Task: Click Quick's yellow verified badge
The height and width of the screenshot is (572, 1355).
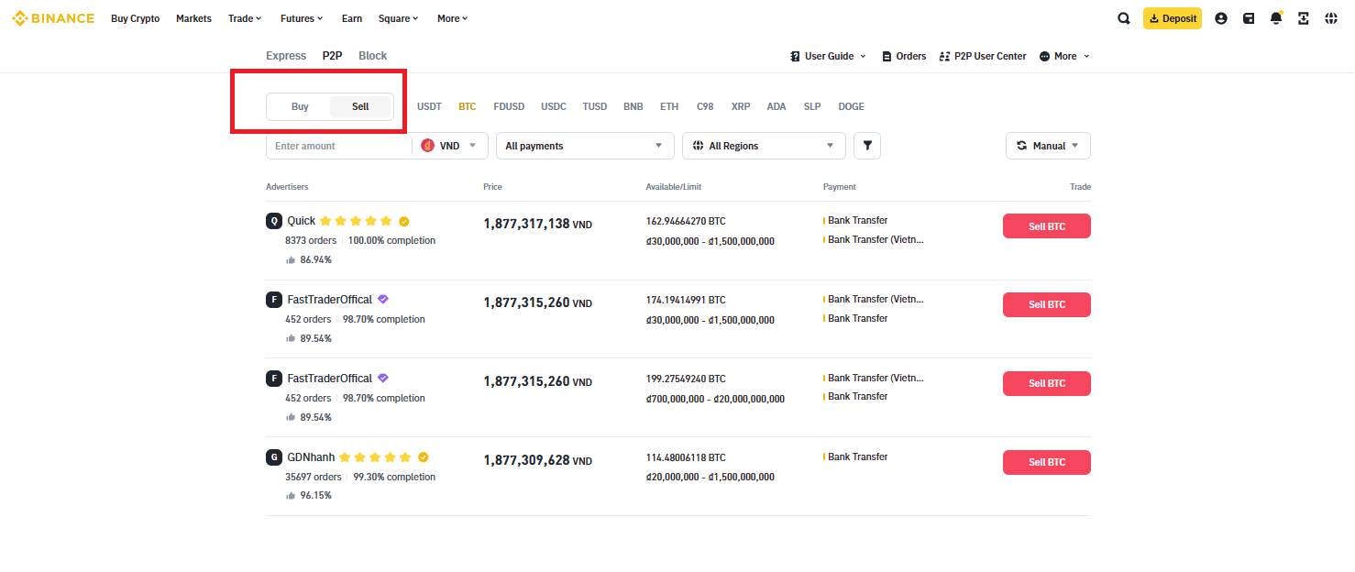Action: 404,221
